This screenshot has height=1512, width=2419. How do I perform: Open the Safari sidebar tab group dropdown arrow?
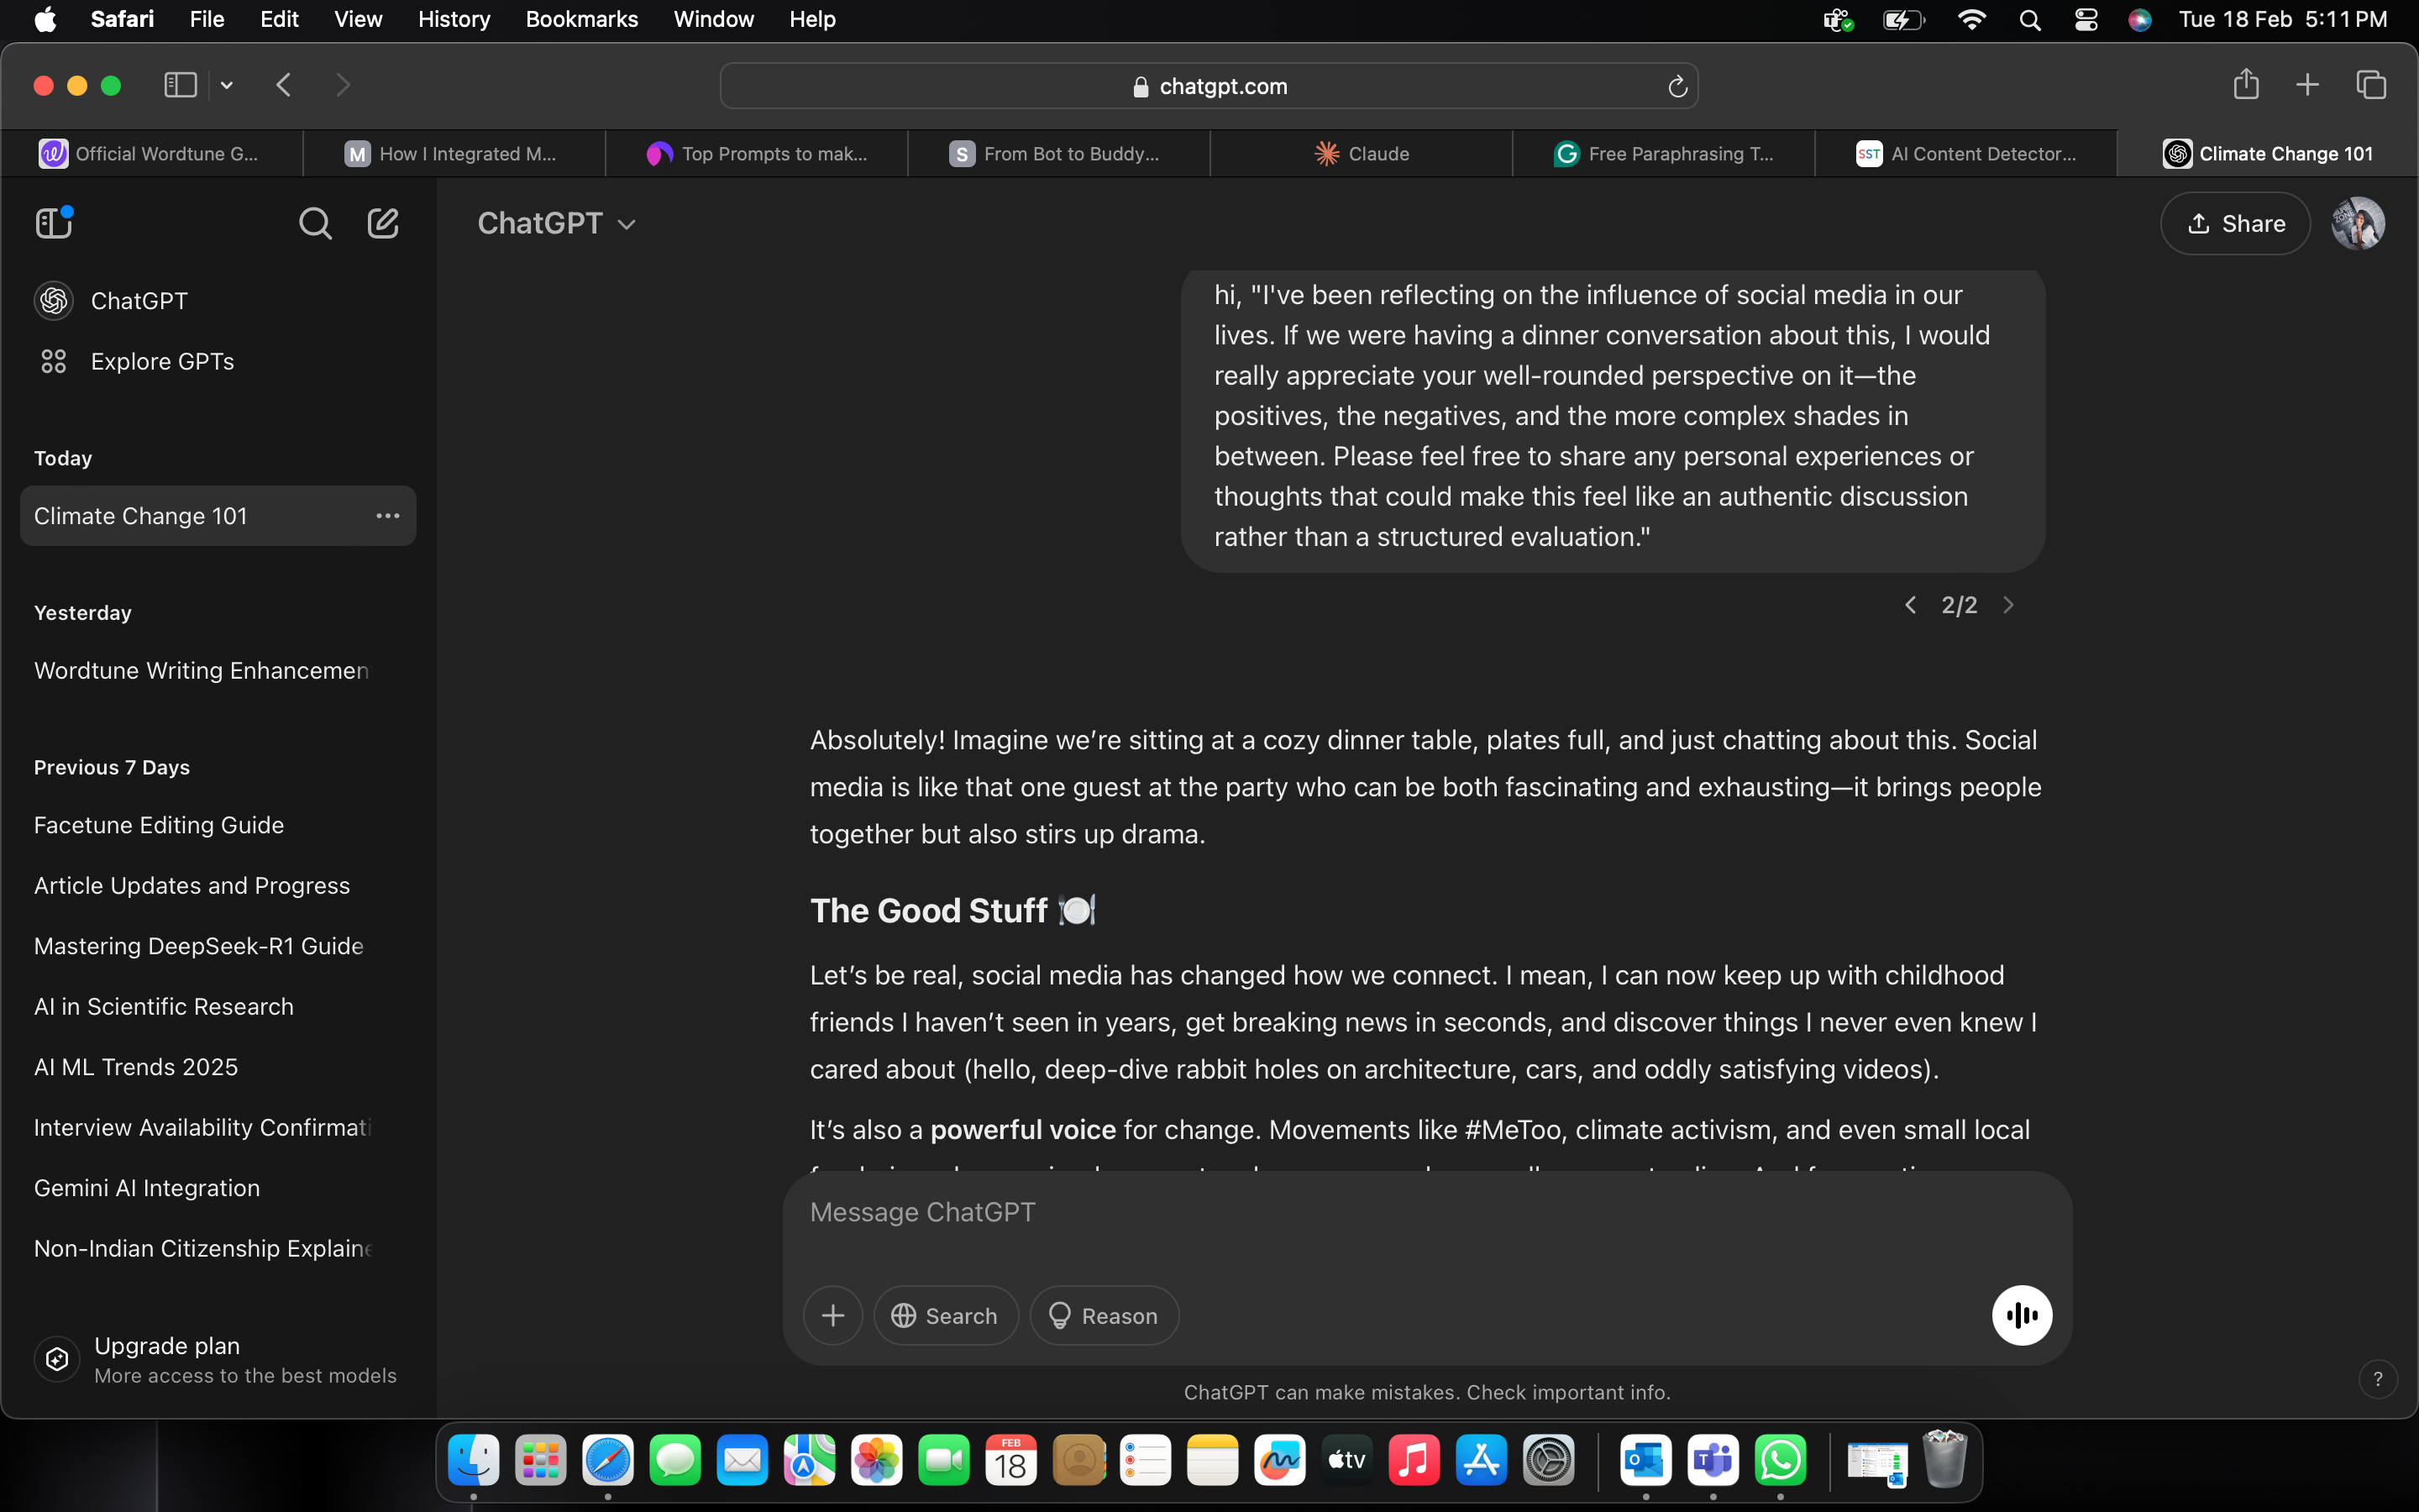[227, 85]
